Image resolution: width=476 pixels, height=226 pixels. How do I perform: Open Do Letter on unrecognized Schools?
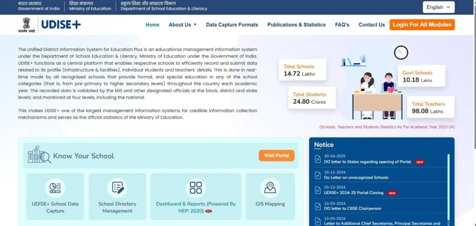pyautogui.click(x=356, y=178)
